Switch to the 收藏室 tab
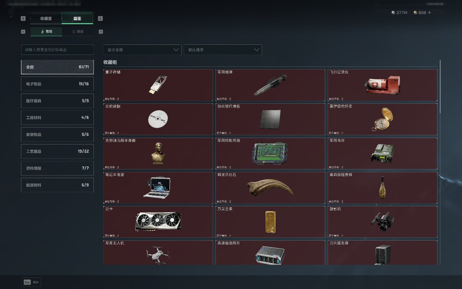 pyautogui.click(x=46, y=18)
